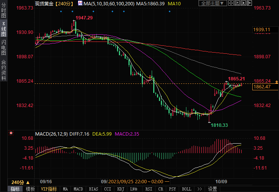Switch to the 模板 bottom tab
279x192 pixels.
pyautogui.click(x=30, y=189)
